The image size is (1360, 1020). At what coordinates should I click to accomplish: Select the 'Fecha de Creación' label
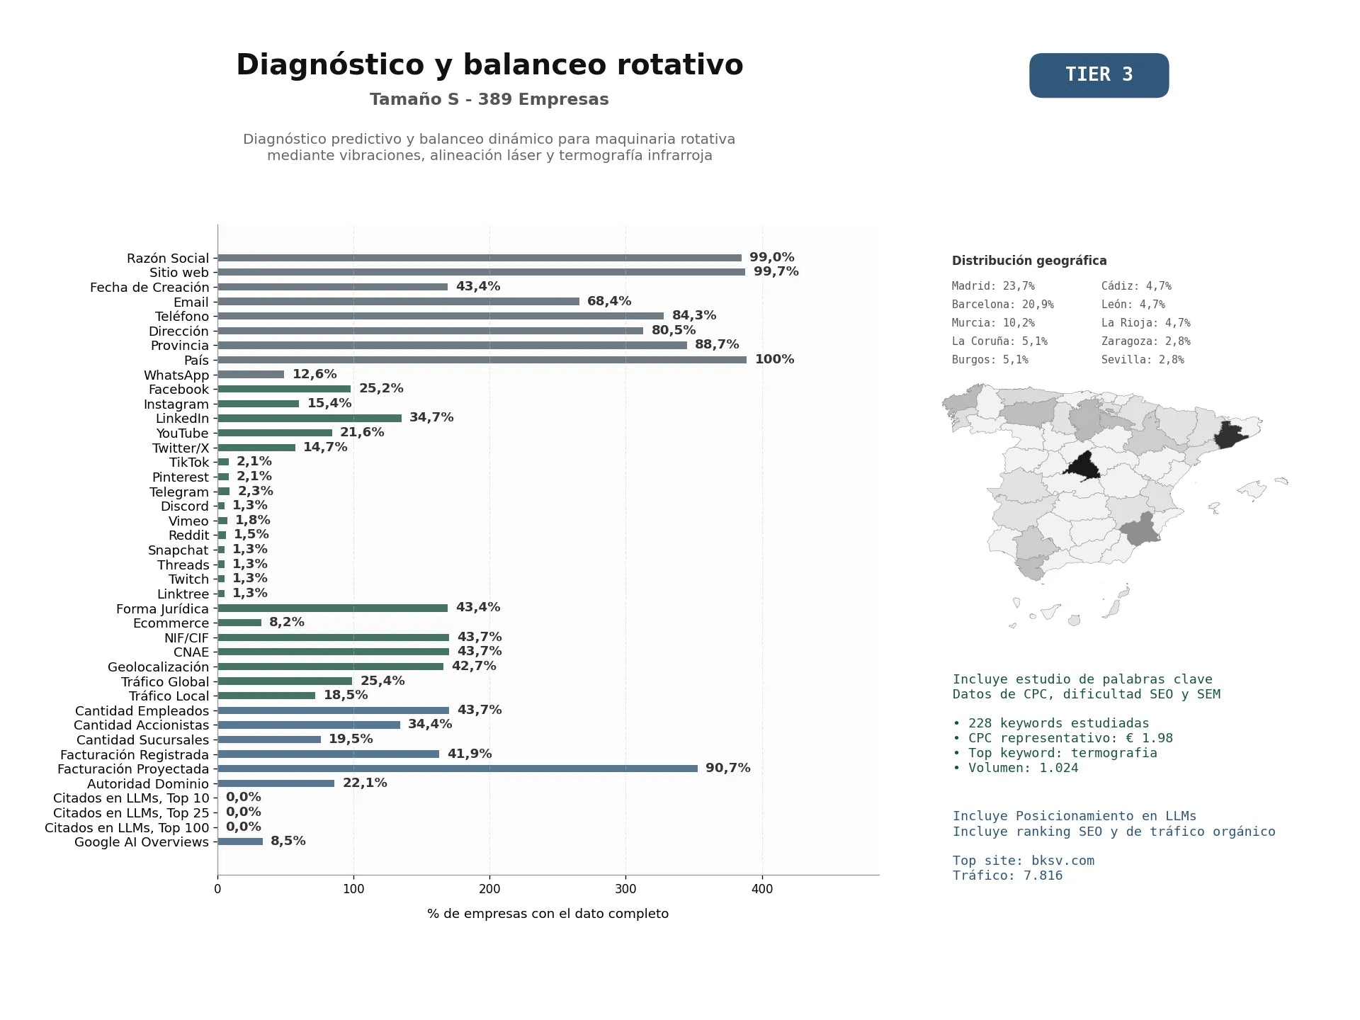(149, 288)
